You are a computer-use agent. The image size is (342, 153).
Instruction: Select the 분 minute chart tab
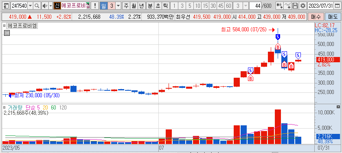pyautogui.click(x=150, y=6)
